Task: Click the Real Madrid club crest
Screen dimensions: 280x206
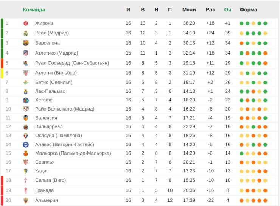Action: tap(26, 33)
